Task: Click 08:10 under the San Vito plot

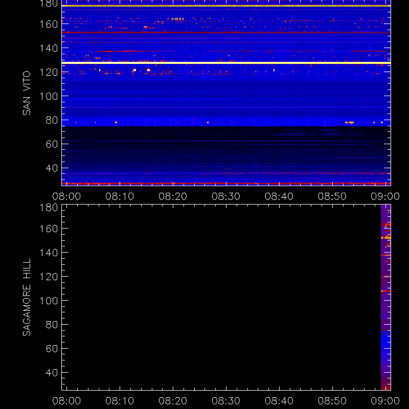Action: point(120,196)
